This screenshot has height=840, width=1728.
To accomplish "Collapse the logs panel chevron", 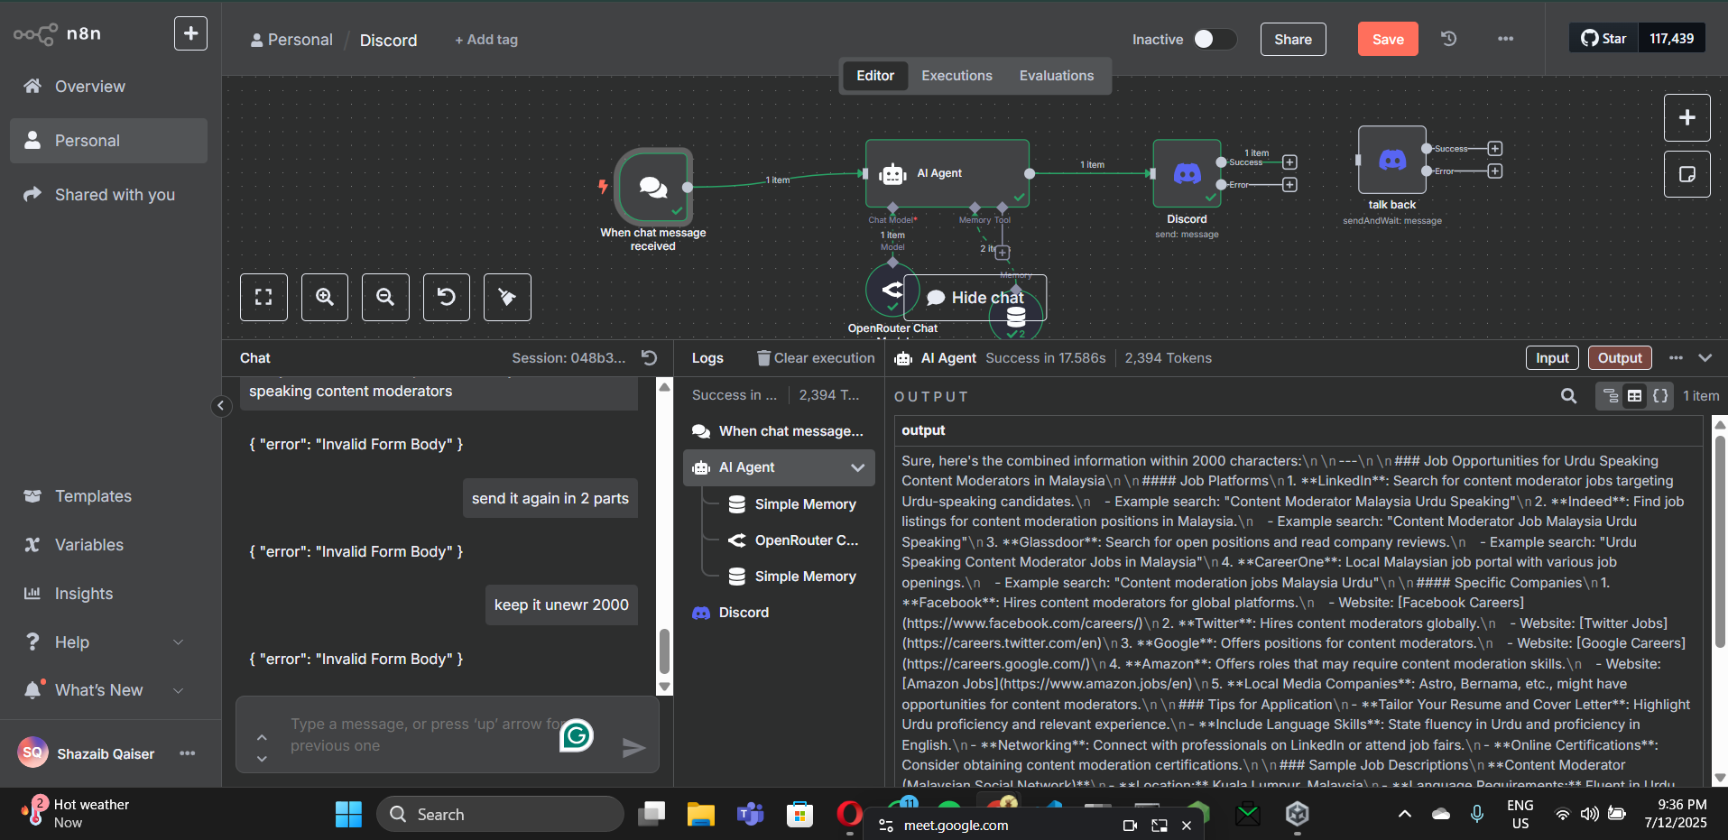I will (1705, 358).
